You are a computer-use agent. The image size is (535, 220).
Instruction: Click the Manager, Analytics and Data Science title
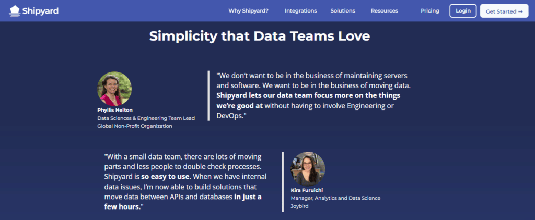point(335,198)
